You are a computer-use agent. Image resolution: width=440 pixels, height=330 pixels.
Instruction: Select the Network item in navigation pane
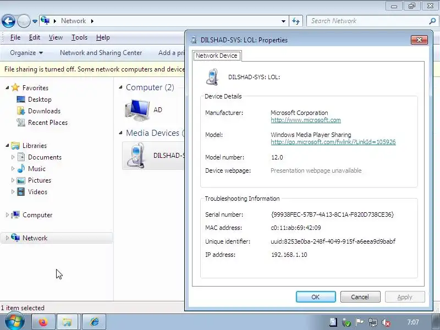tap(57, 238)
